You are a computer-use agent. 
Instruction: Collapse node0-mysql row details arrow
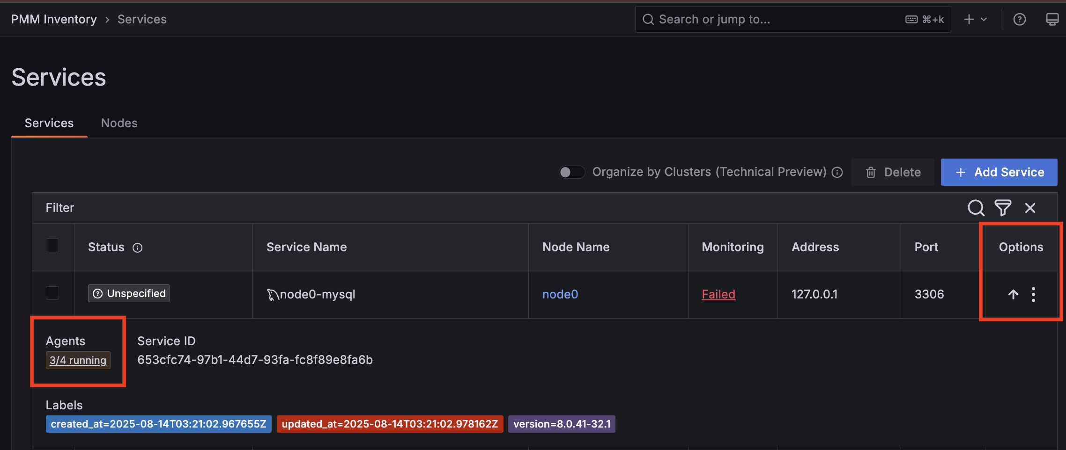pos(1013,294)
